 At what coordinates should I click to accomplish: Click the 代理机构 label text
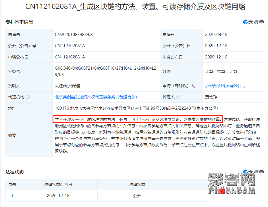click(16, 97)
